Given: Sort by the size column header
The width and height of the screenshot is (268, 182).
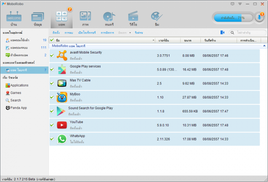Looking at the screenshot, I should coord(190,40).
